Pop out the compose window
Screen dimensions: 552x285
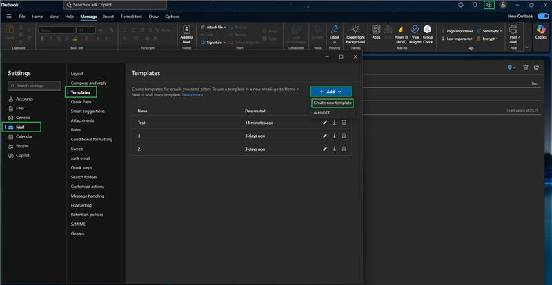(x=537, y=67)
